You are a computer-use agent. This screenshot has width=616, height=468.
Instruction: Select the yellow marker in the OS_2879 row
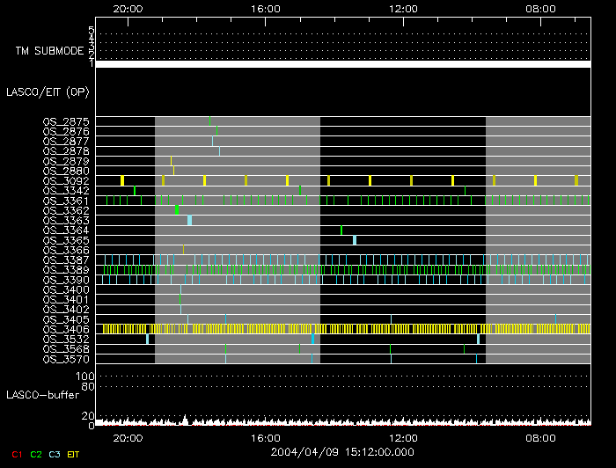tap(171, 161)
